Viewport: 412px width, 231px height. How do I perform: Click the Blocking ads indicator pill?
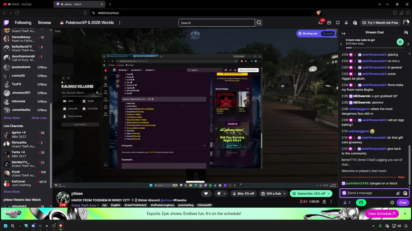[316, 33]
